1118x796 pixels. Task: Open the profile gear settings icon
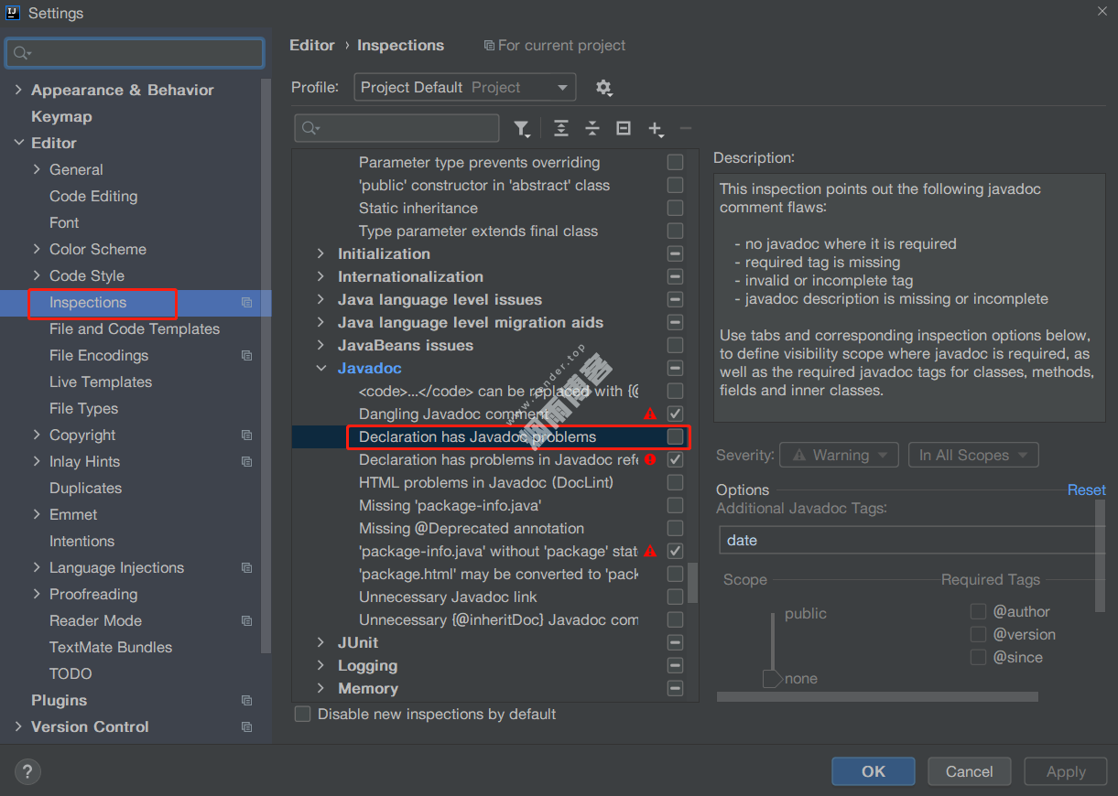point(603,88)
